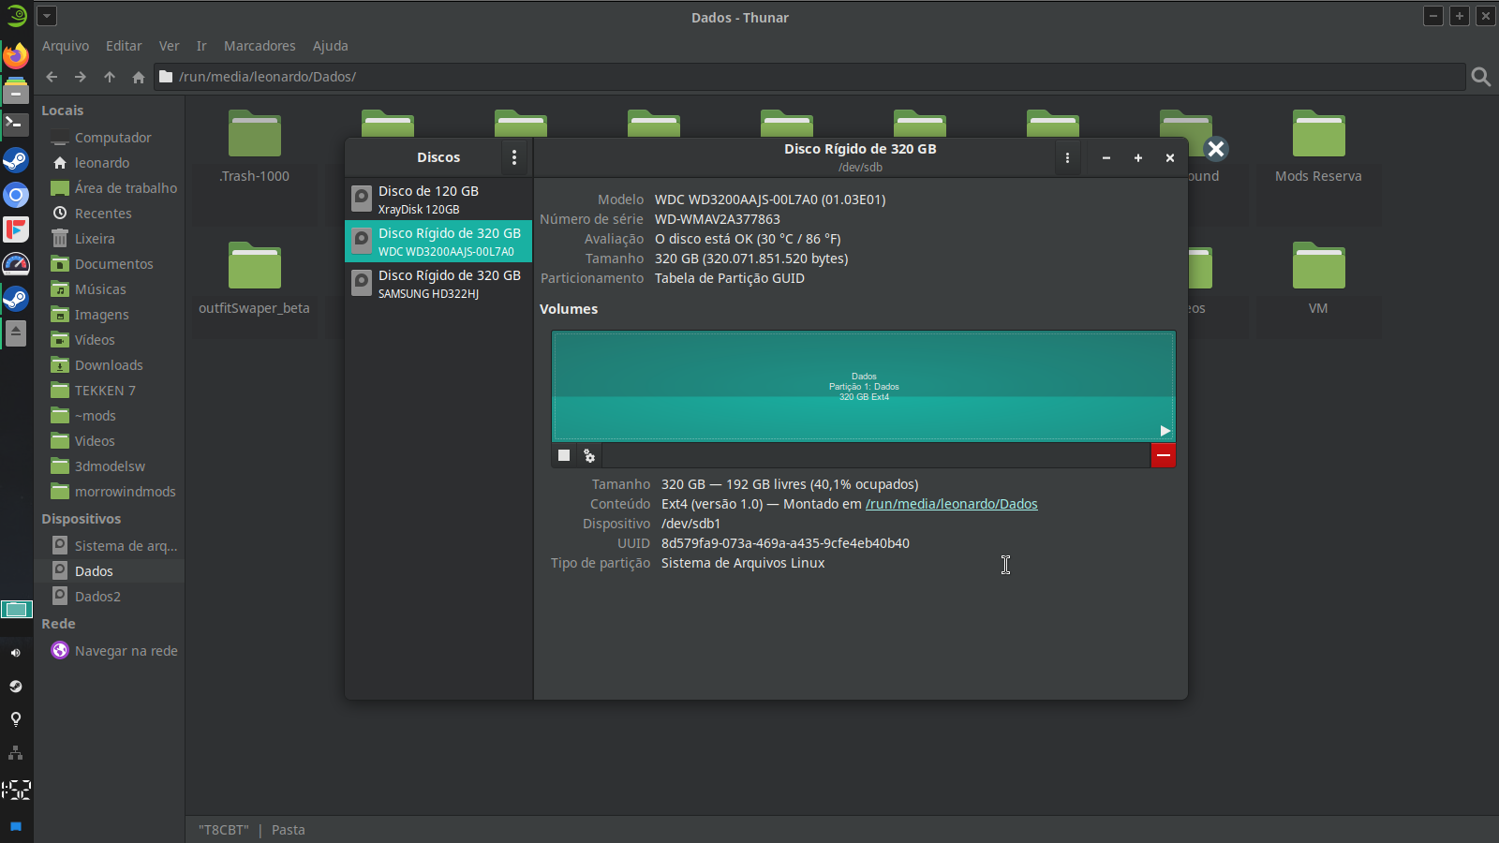
Task: Open the Arquivo menu
Action: pyautogui.click(x=66, y=46)
